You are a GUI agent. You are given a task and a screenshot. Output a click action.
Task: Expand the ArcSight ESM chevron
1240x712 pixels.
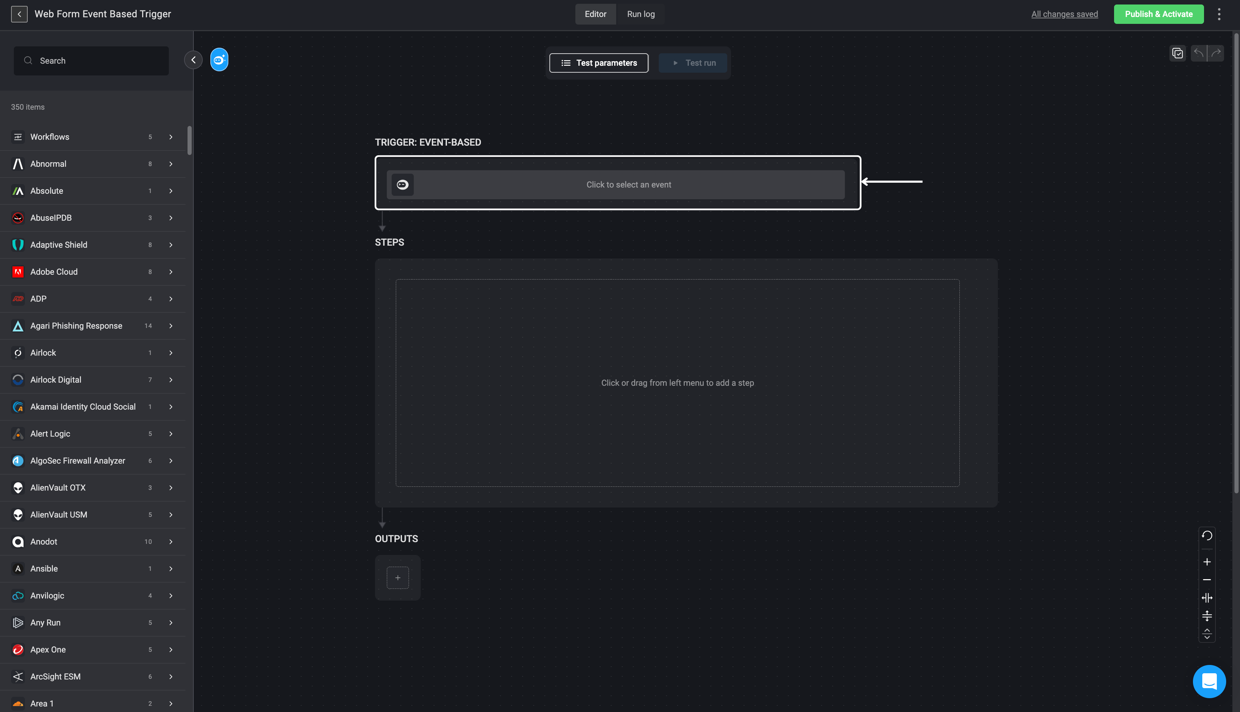pos(171,677)
